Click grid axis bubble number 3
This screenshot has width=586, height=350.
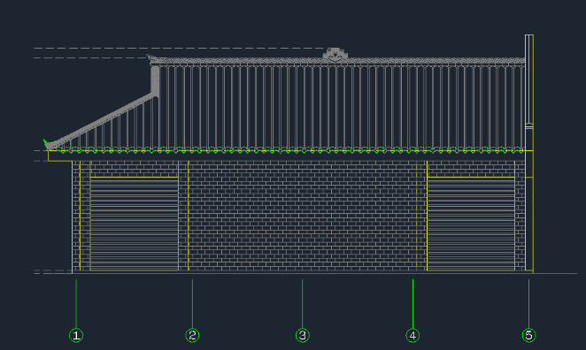303,335
